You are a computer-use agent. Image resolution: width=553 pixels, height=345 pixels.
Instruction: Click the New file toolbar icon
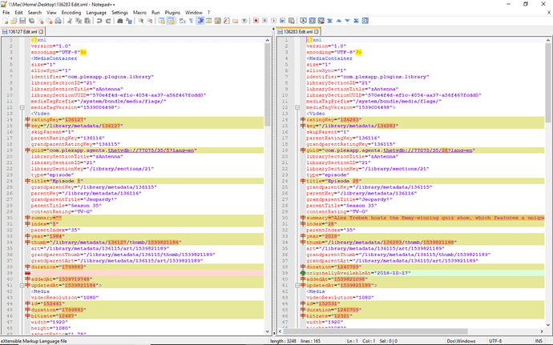6,22
